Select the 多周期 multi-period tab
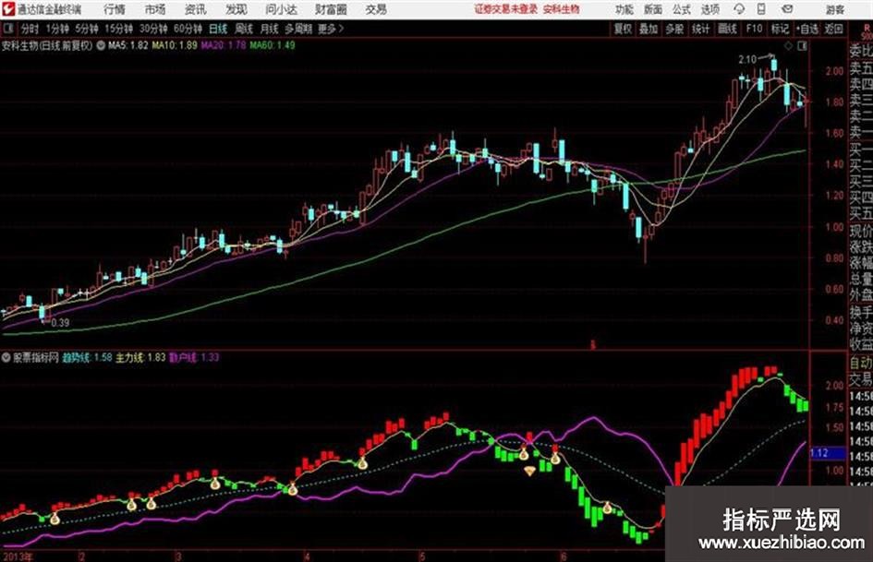Screen dimensions: 873x562 298,29
